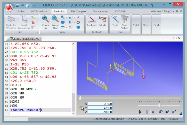Click the Z coordinate field -18.000
This screenshot has height=125, width=187.
100,112
